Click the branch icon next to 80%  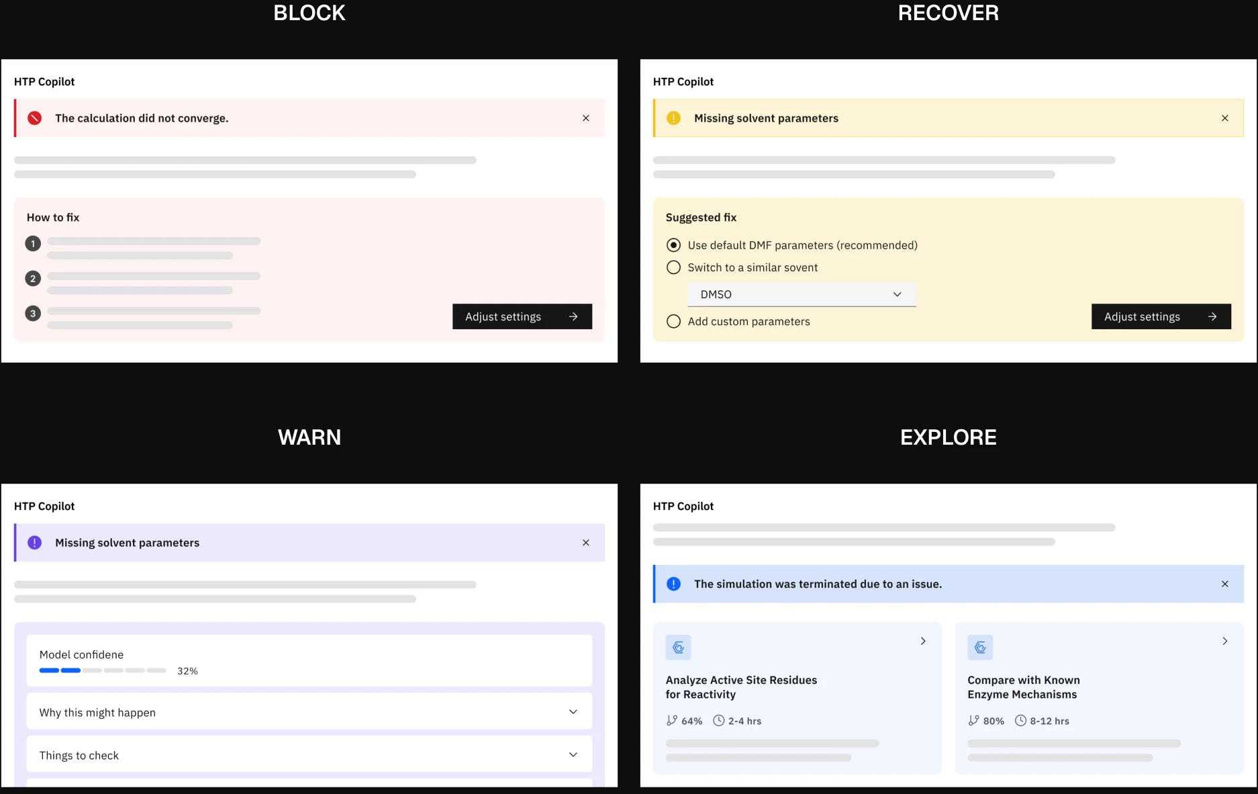(973, 721)
